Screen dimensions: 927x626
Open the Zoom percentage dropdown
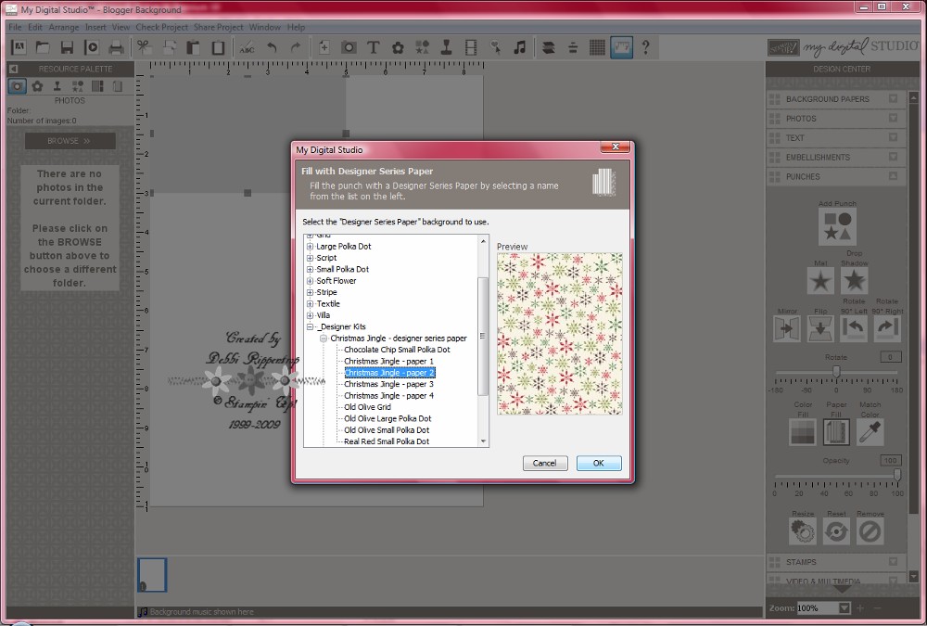844,607
